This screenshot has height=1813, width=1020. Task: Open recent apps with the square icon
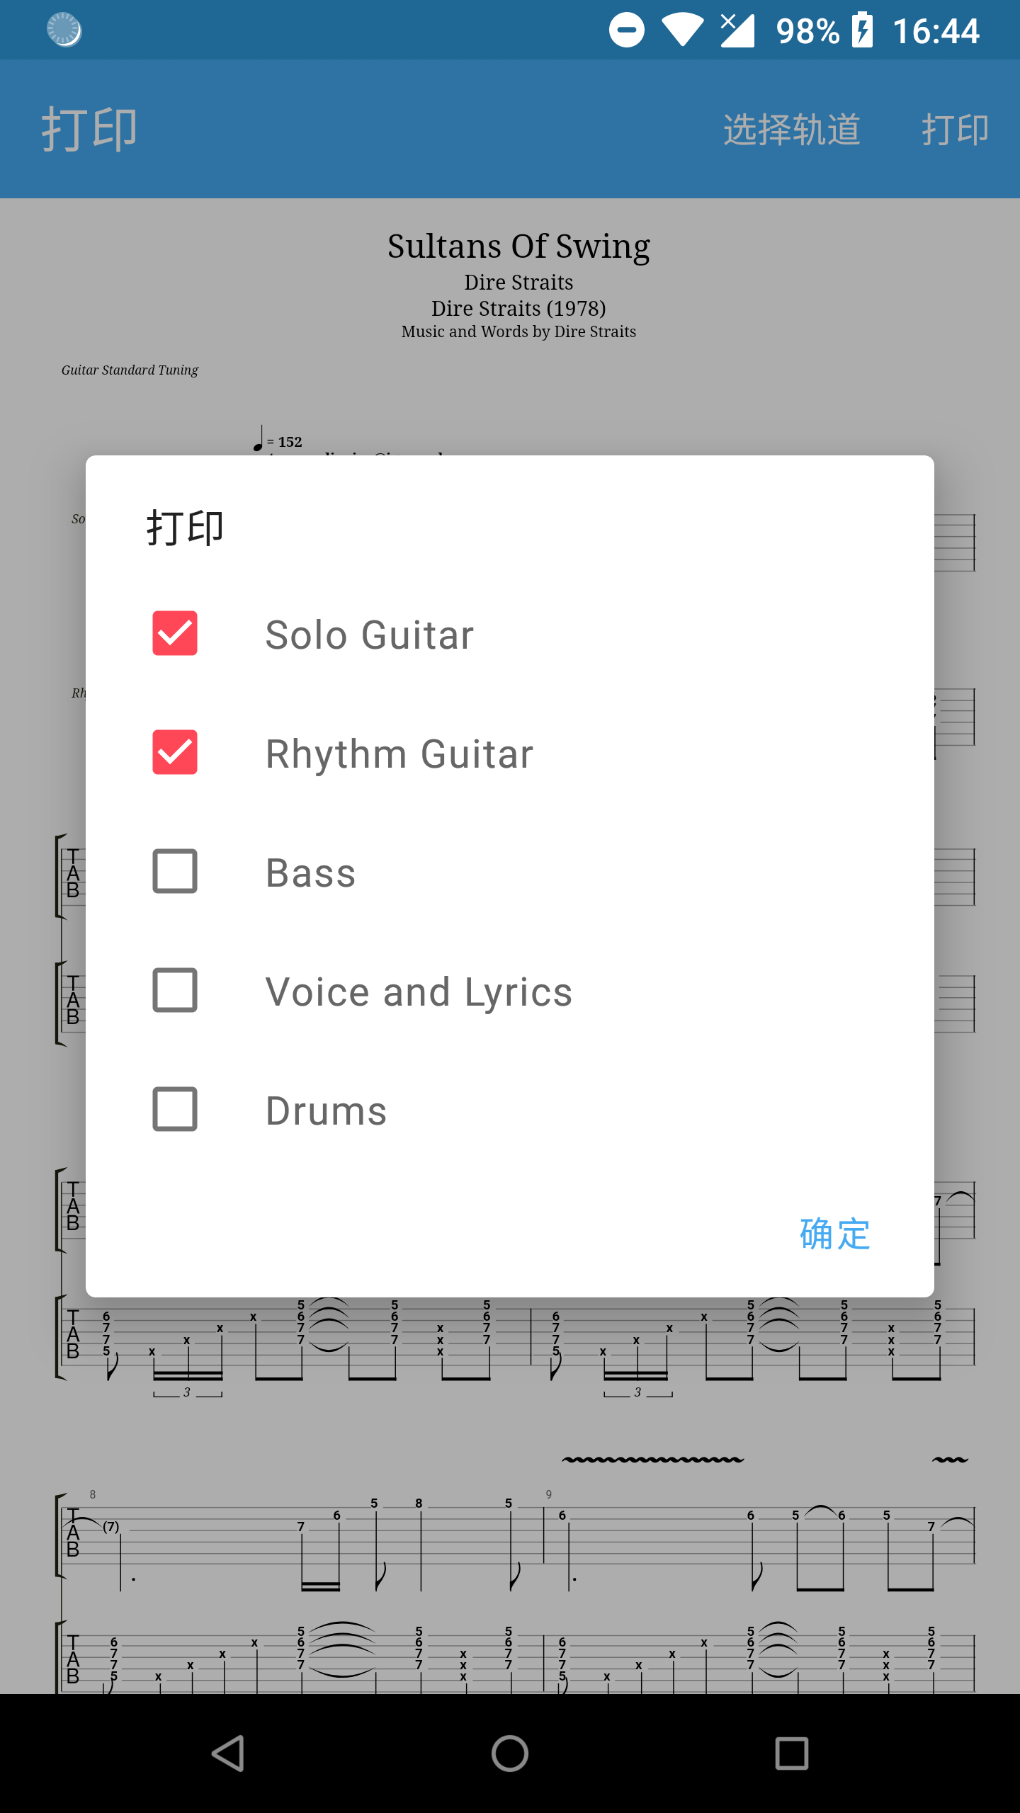coord(791,1754)
